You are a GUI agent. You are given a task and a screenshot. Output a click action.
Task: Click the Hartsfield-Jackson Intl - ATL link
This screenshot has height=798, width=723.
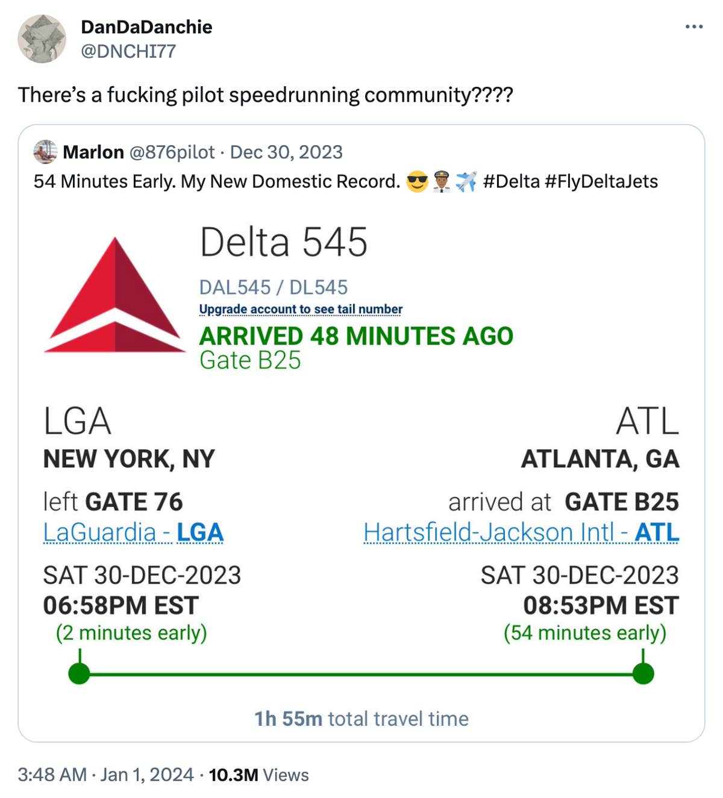point(522,532)
